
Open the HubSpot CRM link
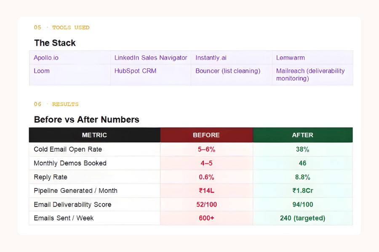[135, 71]
